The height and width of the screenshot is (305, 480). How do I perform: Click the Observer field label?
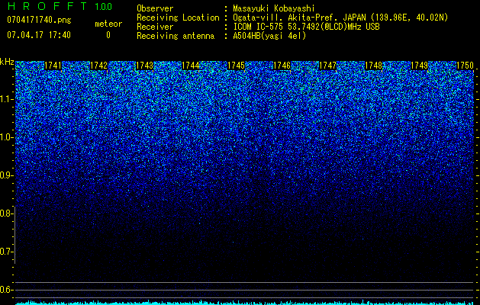pos(155,8)
